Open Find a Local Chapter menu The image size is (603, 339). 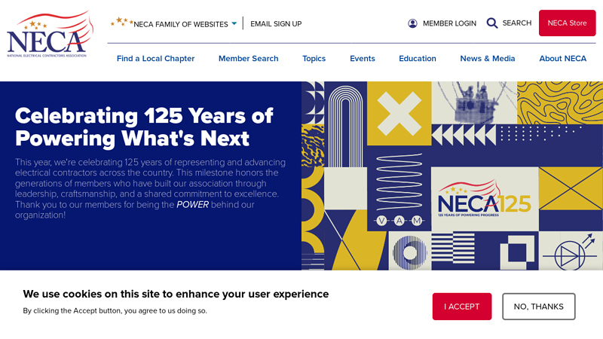click(x=156, y=59)
